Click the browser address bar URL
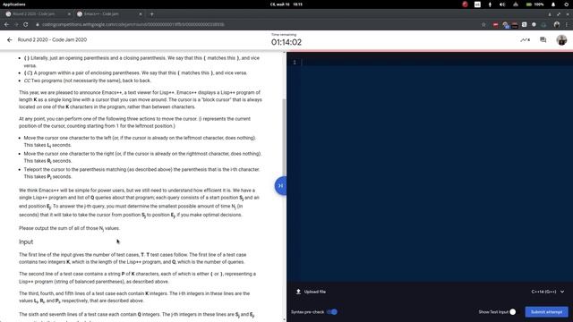This screenshot has height=322, width=573. click(x=133, y=24)
